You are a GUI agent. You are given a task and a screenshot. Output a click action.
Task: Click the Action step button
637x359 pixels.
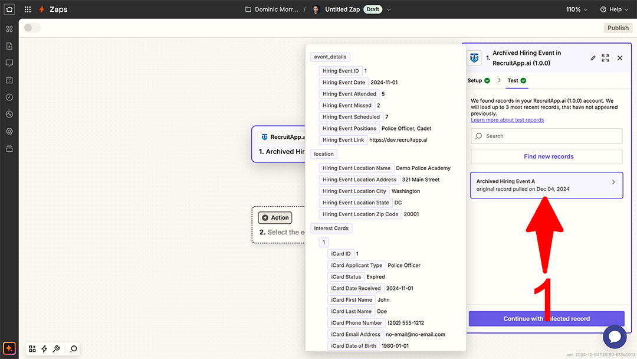pyautogui.click(x=275, y=217)
